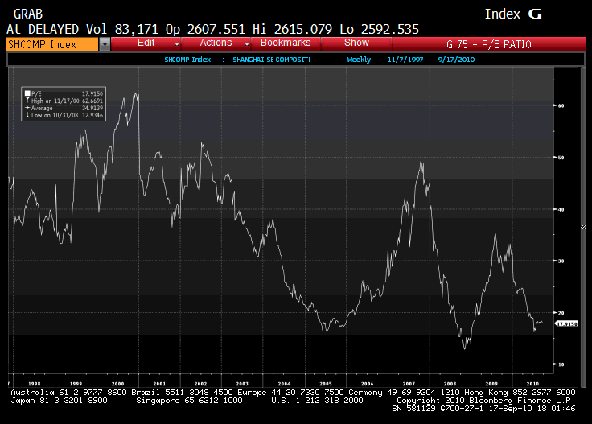
Task: Open the Actions menu
Action: click(x=216, y=43)
